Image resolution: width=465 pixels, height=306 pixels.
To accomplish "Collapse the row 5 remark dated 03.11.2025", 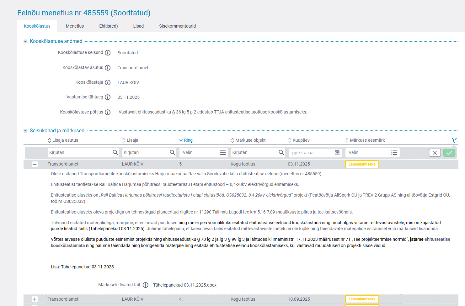I will (x=35, y=164).
